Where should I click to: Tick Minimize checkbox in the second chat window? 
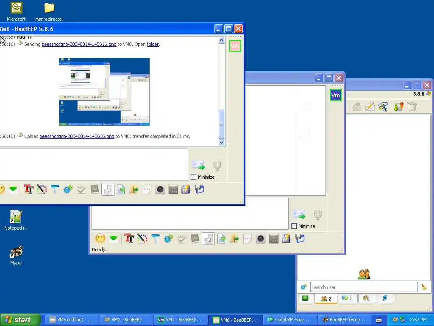(294, 226)
